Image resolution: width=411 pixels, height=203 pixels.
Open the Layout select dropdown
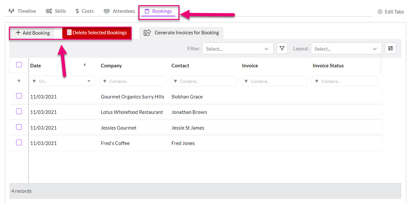[x=346, y=48]
